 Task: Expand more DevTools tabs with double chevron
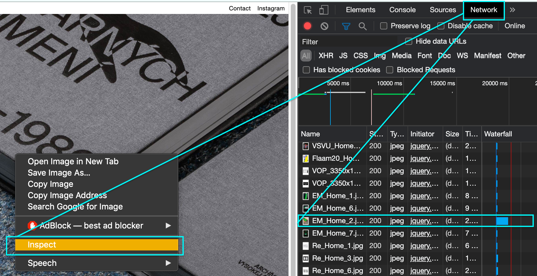click(512, 10)
